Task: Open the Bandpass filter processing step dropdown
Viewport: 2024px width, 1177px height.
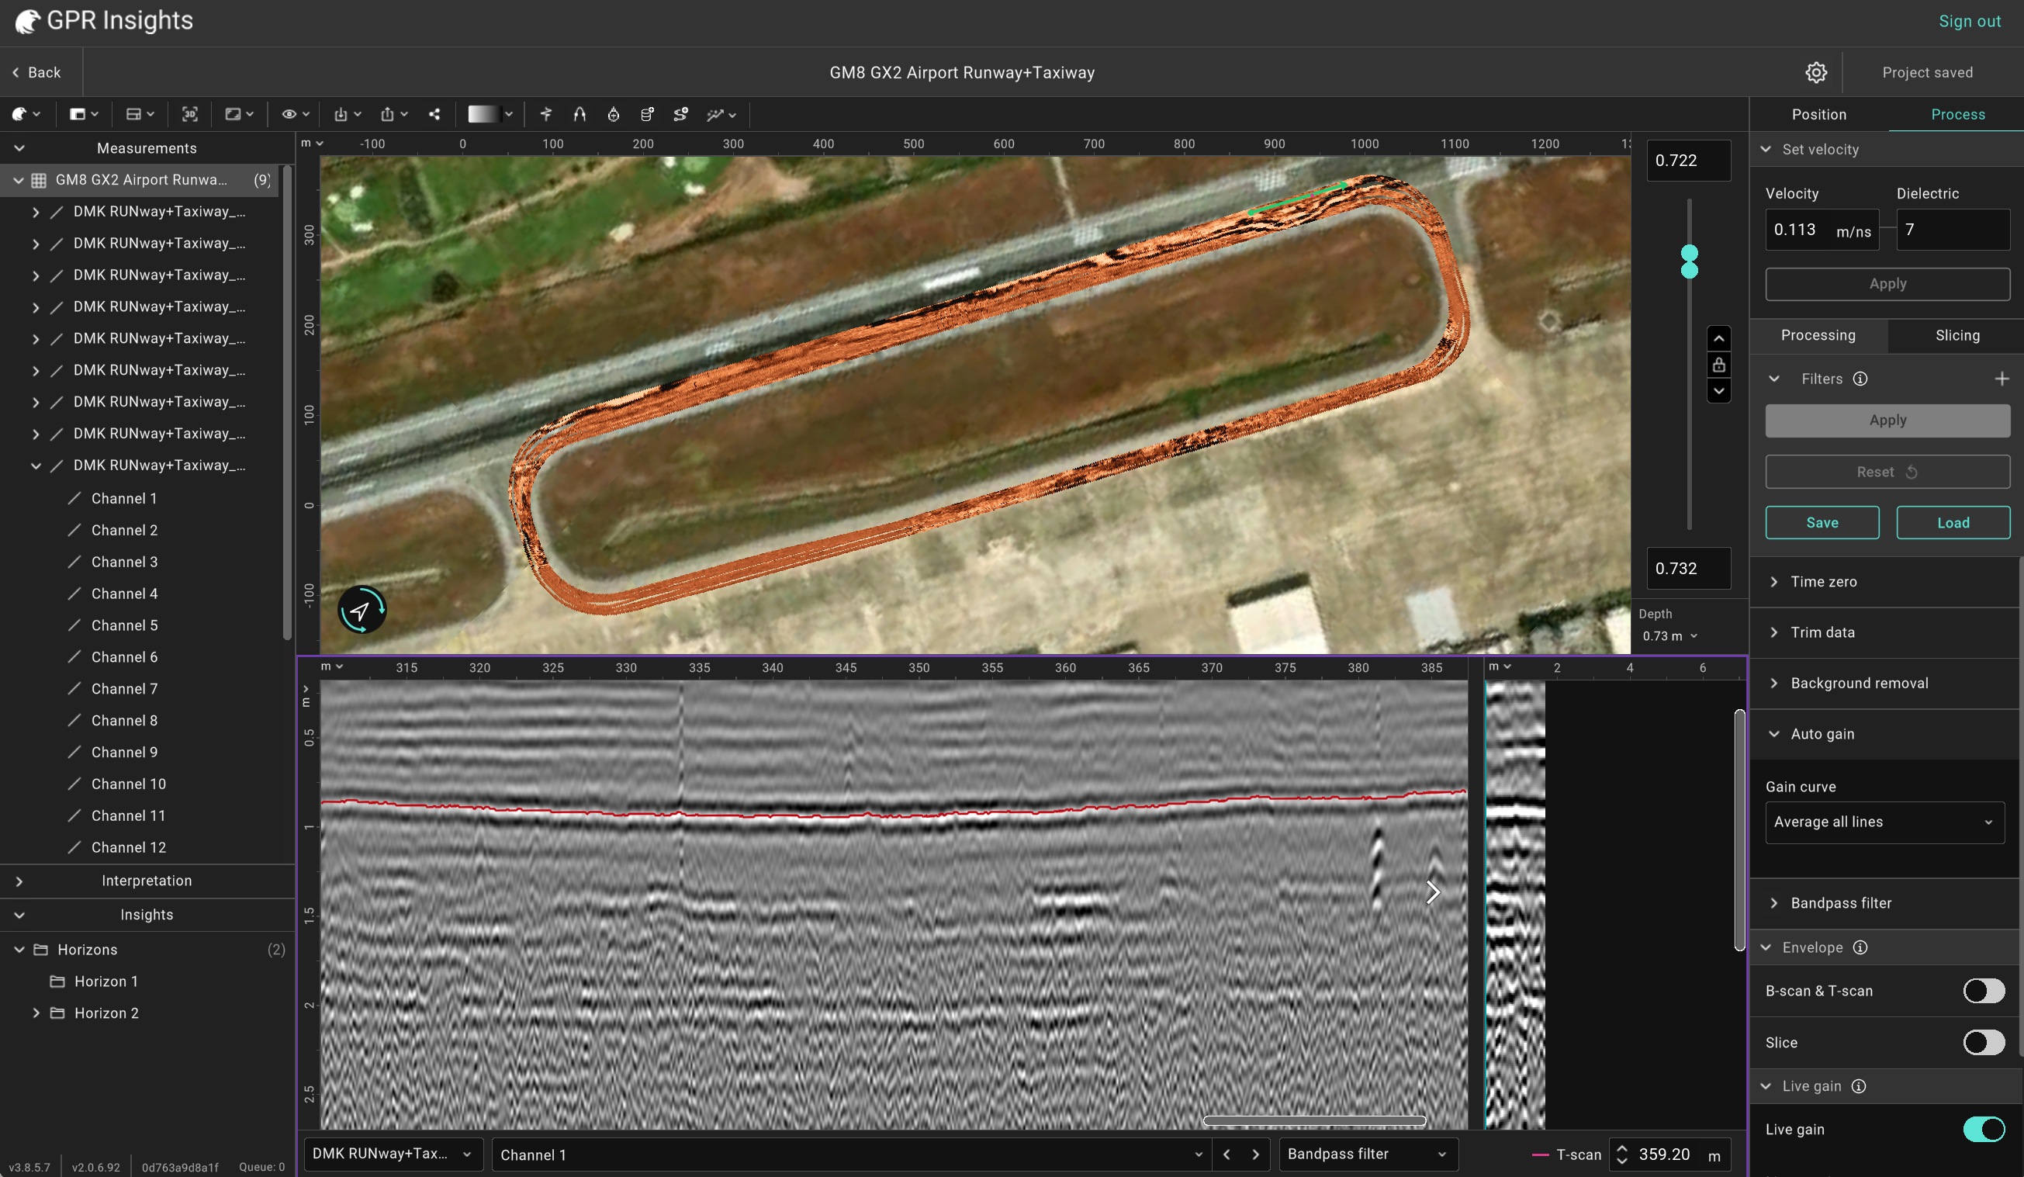Action: coord(1368,1154)
